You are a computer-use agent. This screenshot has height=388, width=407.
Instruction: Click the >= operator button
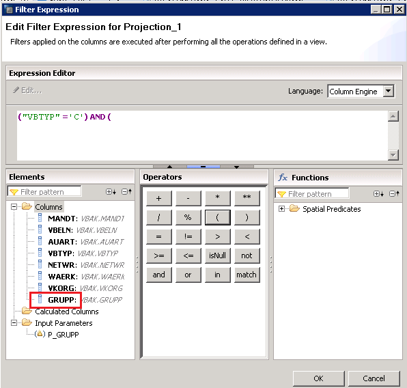(x=158, y=255)
